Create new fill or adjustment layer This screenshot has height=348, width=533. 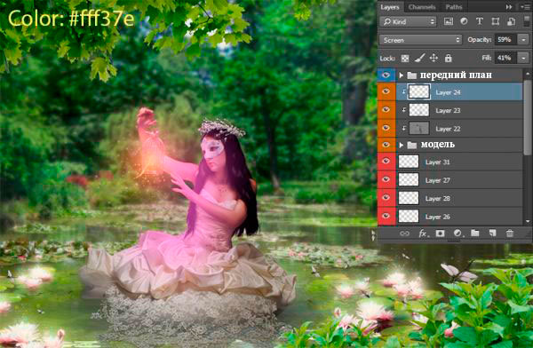(457, 233)
